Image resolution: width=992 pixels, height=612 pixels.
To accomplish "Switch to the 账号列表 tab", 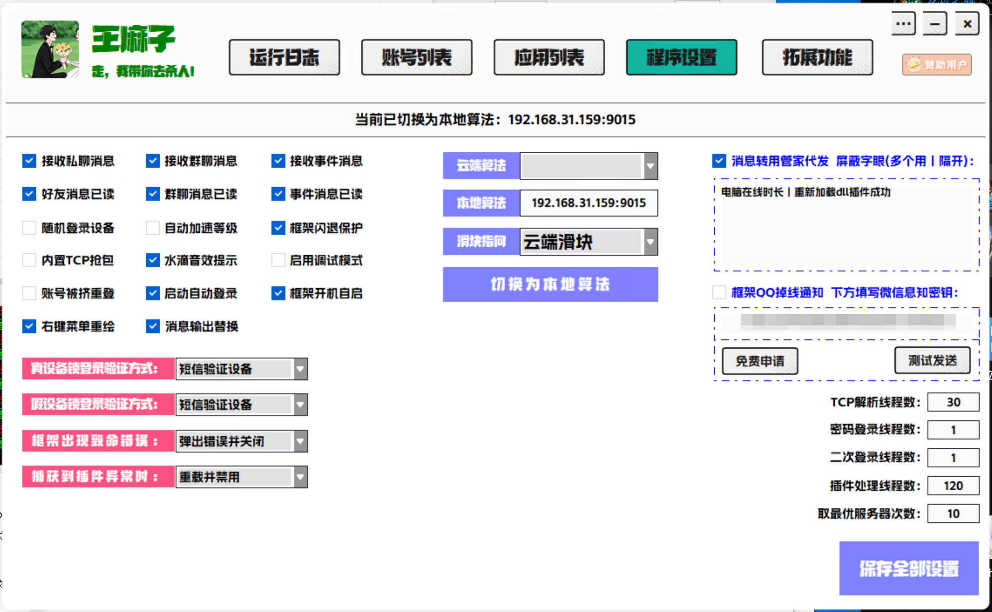I will click(417, 57).
